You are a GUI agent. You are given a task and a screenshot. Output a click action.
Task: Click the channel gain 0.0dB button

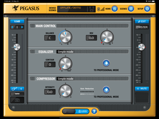[x=17, y=22]
